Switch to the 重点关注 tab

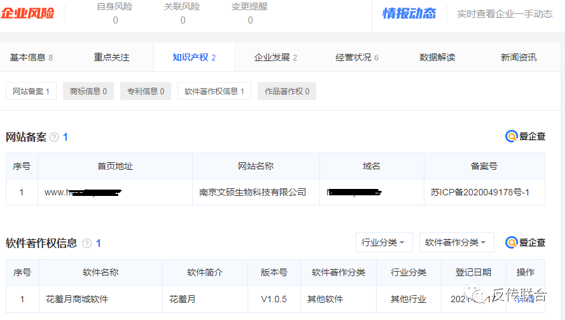coord(112,57)
